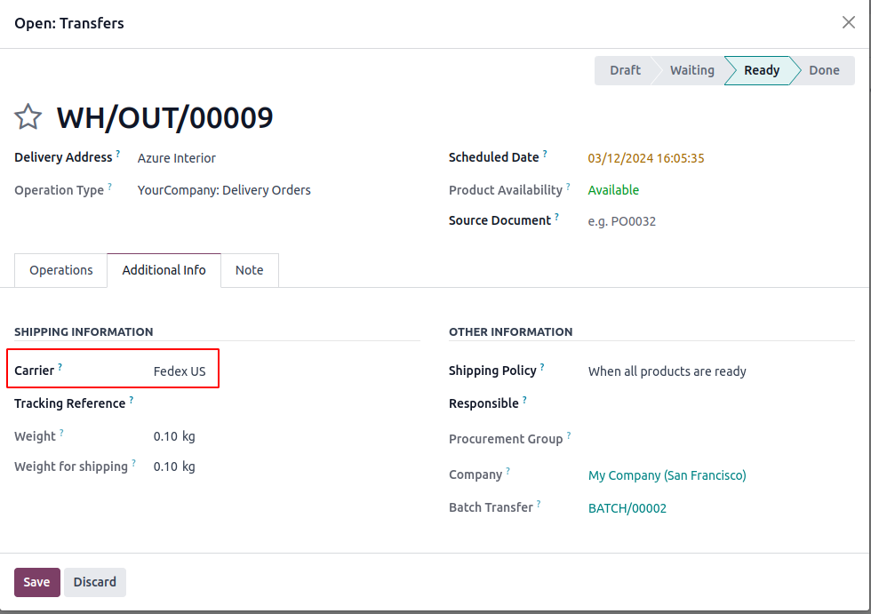This screenshot has width=871, height=614.
Task: Click the Source Document input field
Action: click(711, 221)
